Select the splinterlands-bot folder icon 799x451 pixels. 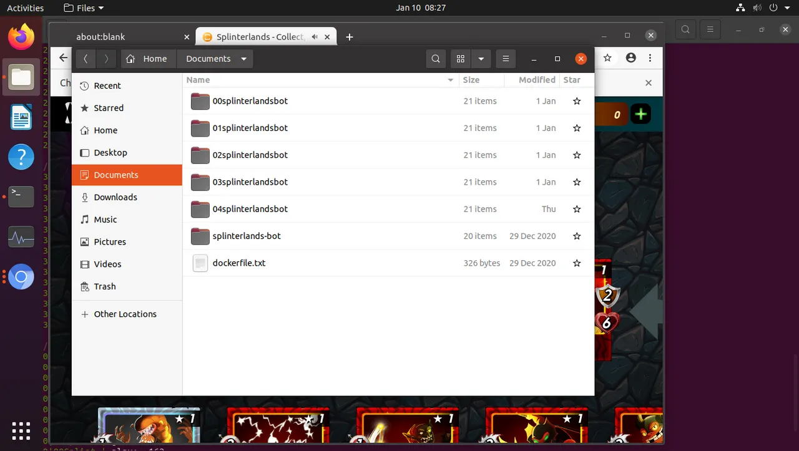[x=200, y=236]
